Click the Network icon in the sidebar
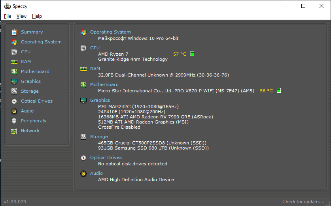Viewport: 331px width, 206px height. [14, 131]
